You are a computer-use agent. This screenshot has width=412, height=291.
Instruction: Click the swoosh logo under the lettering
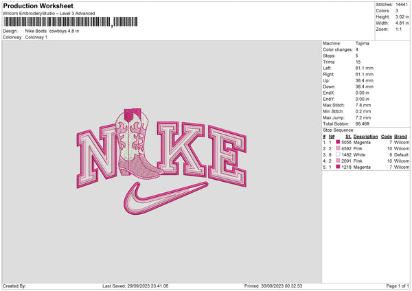[x=165, y=198]
